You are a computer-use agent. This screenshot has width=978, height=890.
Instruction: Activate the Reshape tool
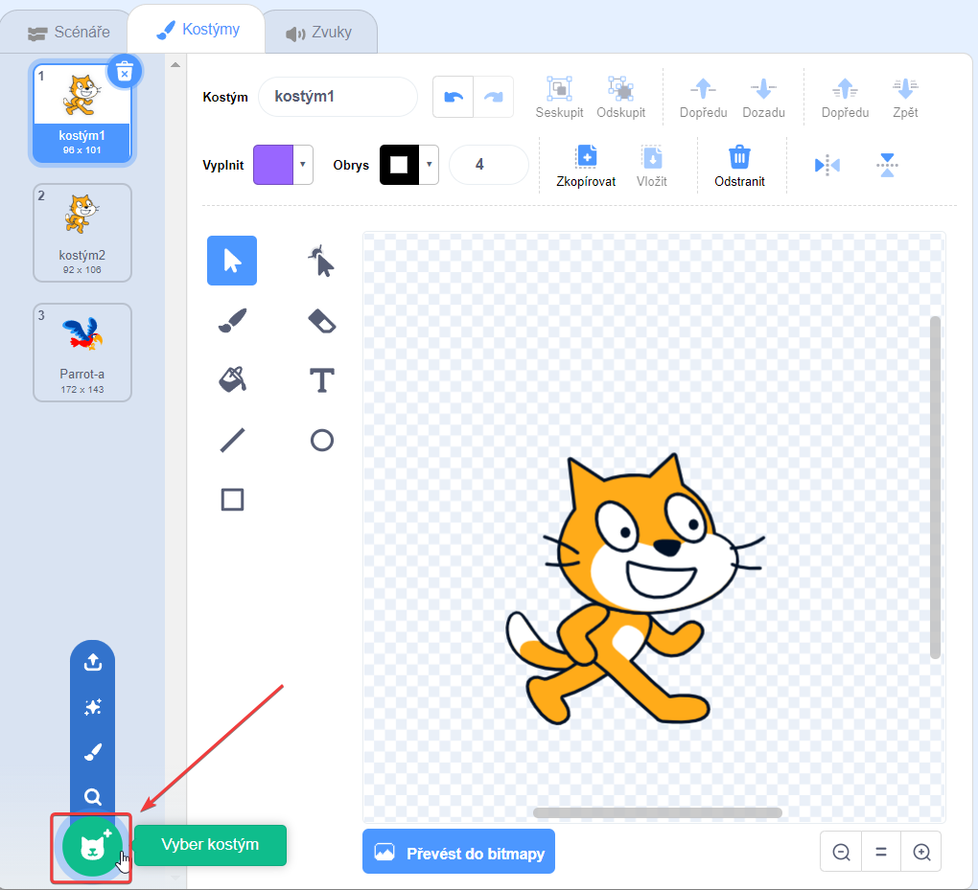(x=321, y=261)
